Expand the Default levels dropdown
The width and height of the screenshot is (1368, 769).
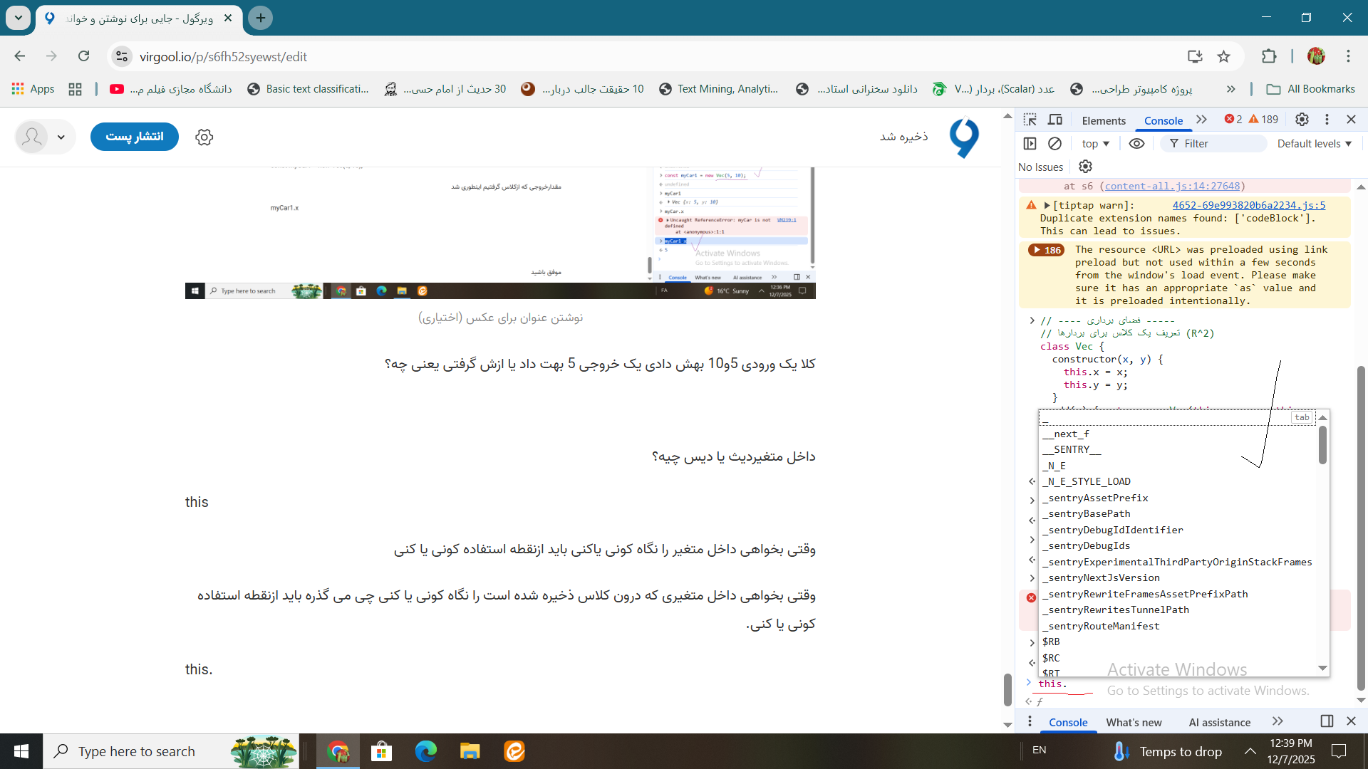1314,144
